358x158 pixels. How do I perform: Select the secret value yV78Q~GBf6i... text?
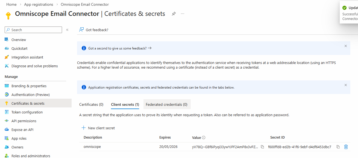[225, 147]
